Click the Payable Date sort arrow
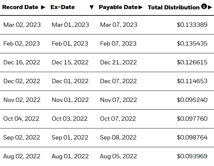This screenshot has width=214, height=166. coord(140,7)
